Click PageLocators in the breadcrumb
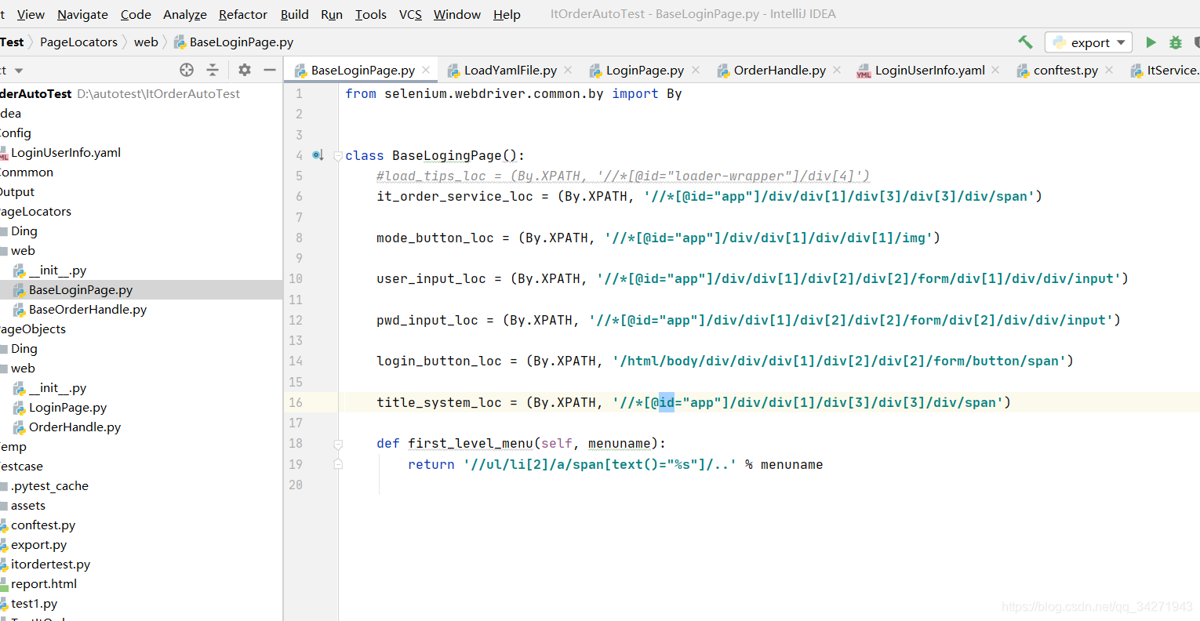1200x621 pixels. click(x=78, y=42)
